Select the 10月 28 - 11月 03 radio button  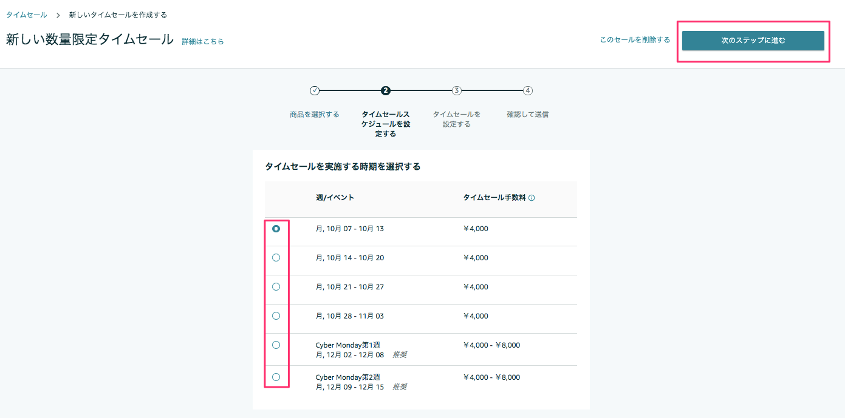tap(276, 315)
